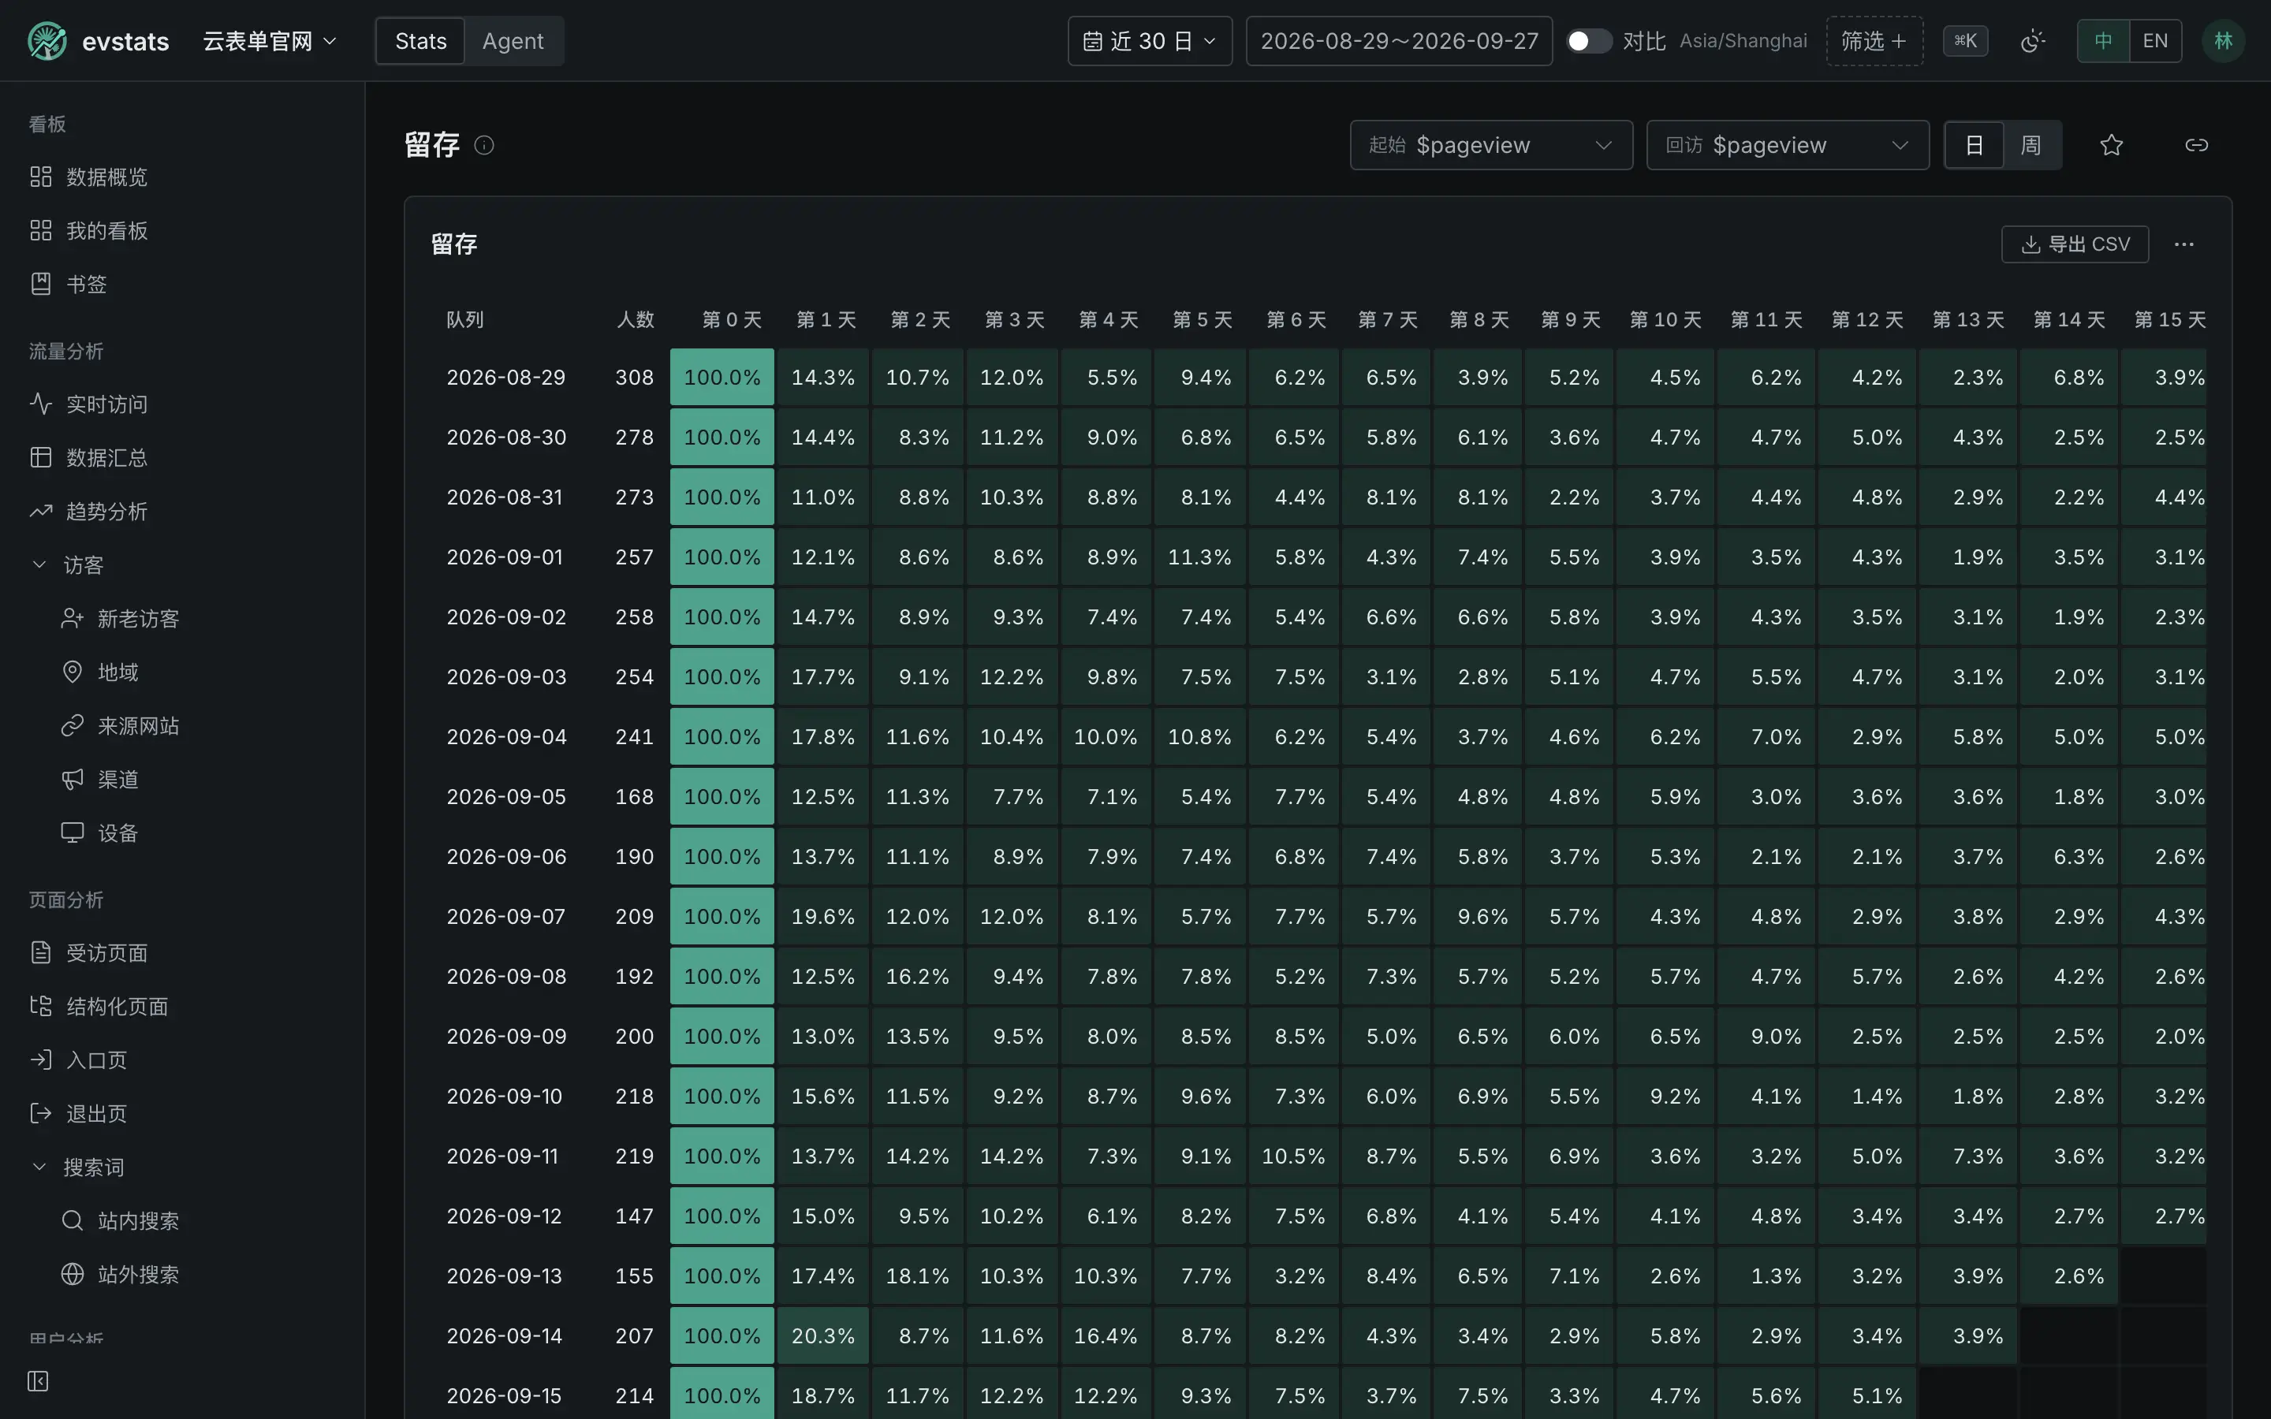Open the 林 user avatar
Viewport: 2271px width, 1419px height.
pyautogui.click(x=2223, y=41)
